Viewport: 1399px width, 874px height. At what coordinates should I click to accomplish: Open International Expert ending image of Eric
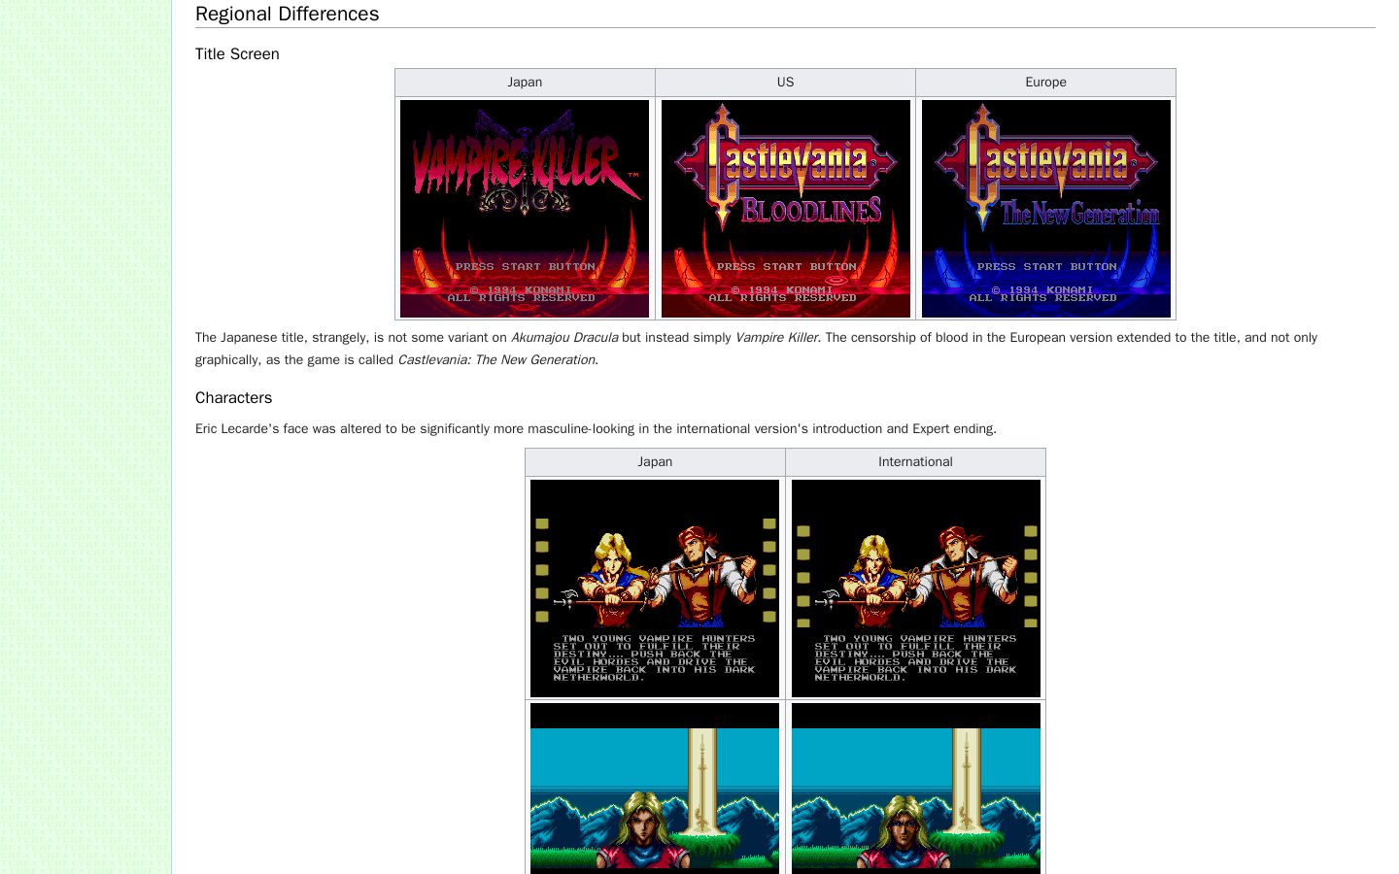(916, 789)
